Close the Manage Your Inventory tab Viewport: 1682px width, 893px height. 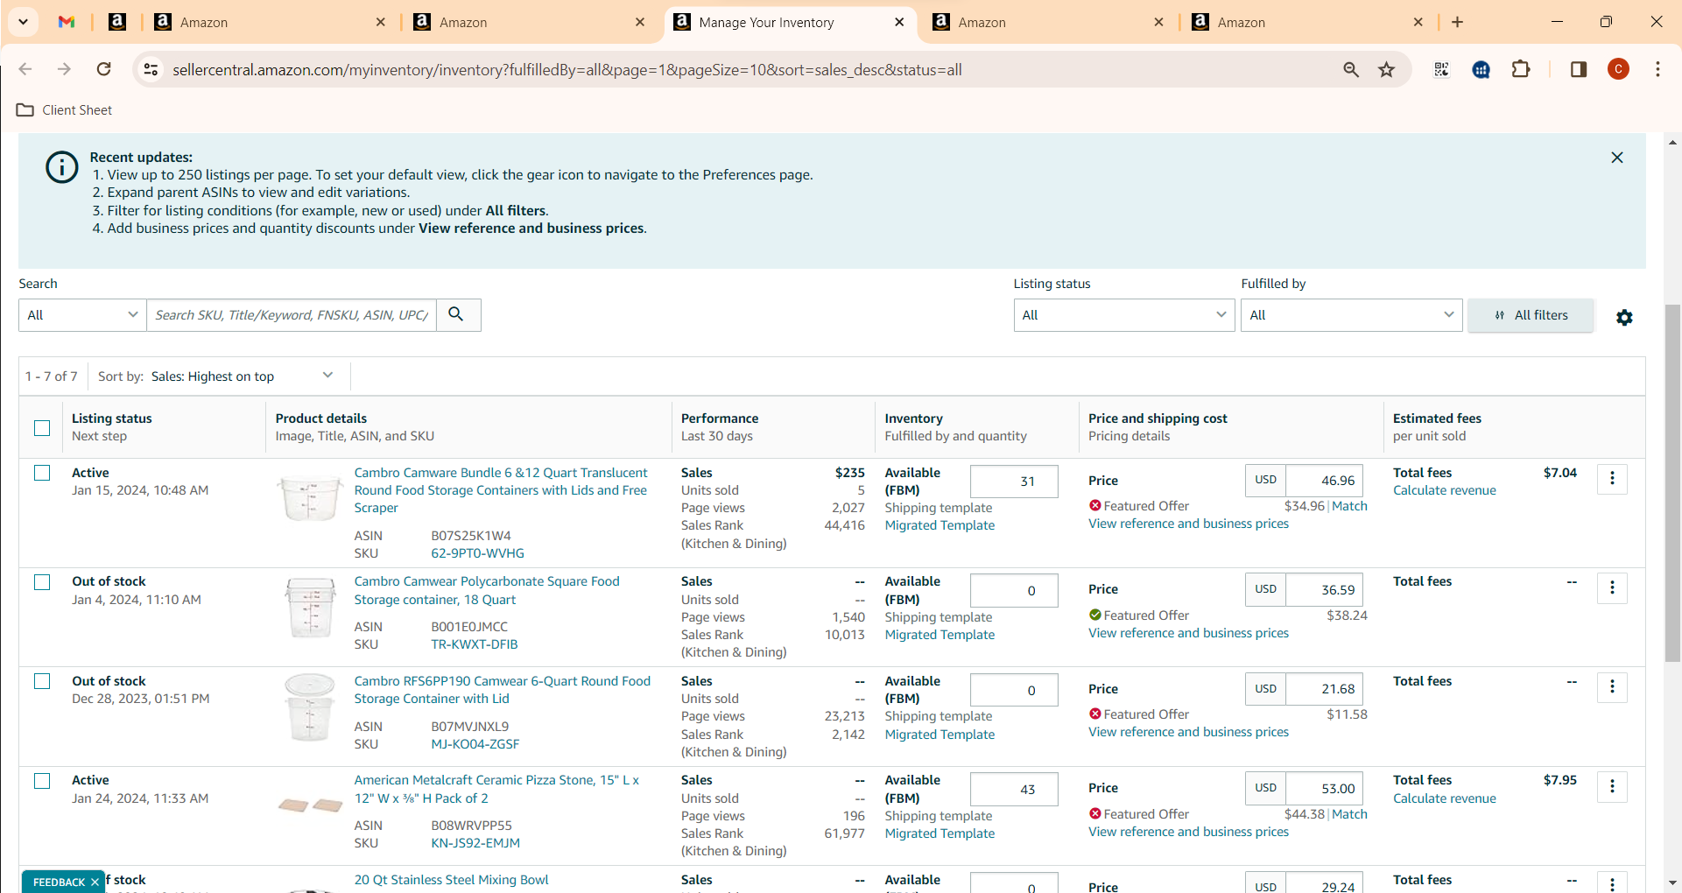(899, 22)
